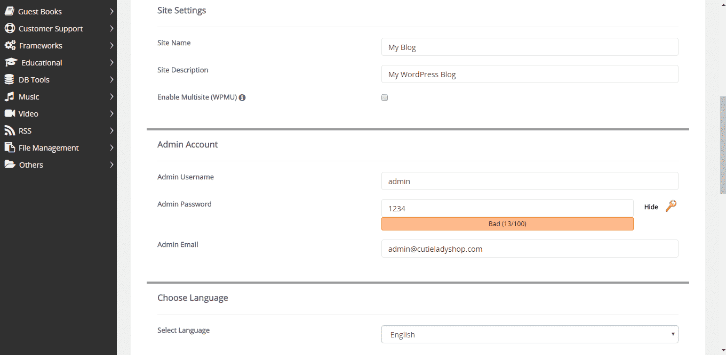Expand Customer Support category chevron
Screen dimensions: 726x355
(111, 28)
